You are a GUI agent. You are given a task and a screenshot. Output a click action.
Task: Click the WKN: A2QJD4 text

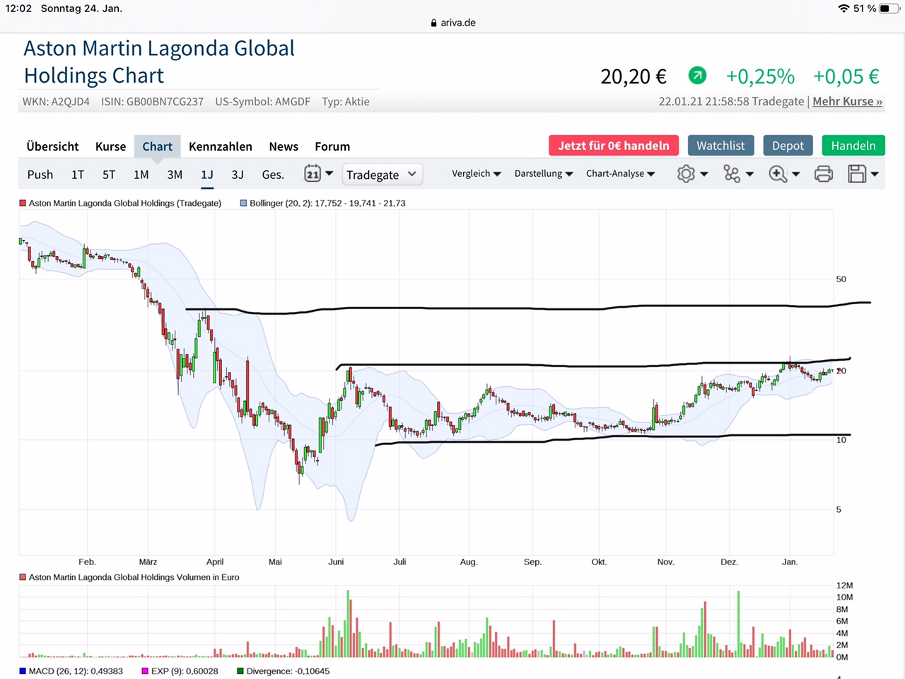tap(56, 102)
